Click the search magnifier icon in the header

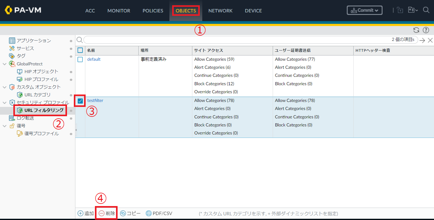[426, 10]
